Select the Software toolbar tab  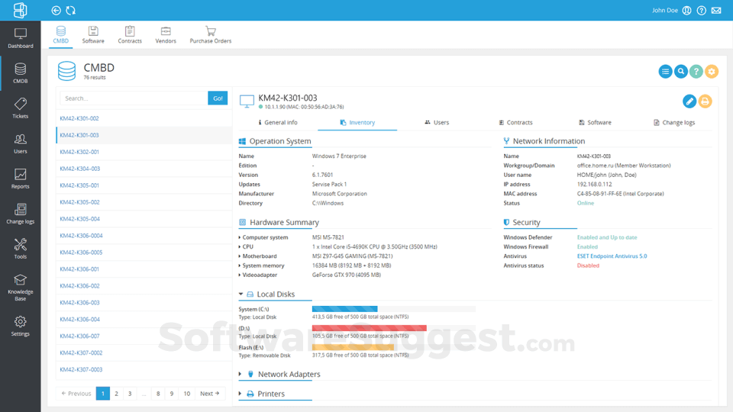(x=93, y=34)
